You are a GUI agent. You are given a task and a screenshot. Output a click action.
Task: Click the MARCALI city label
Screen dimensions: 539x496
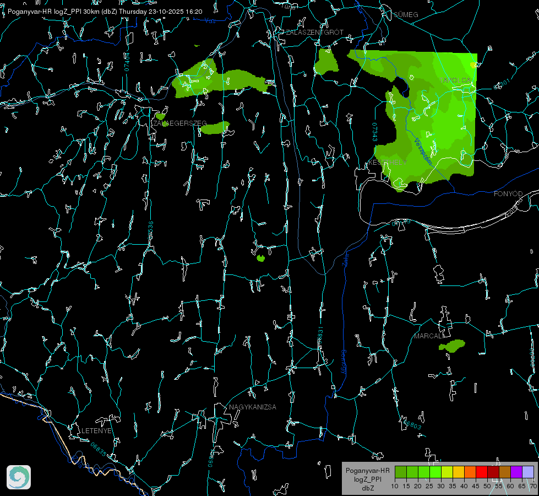(429, 336)
